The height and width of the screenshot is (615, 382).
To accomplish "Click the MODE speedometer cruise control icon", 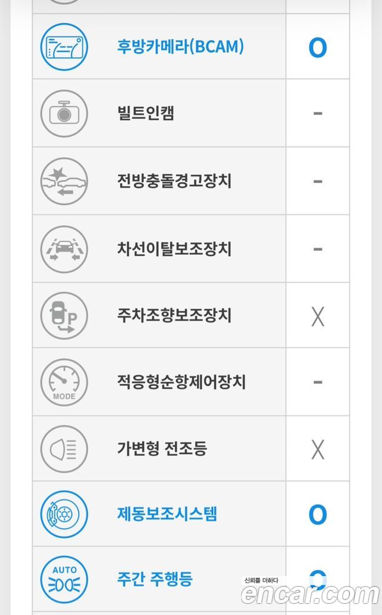I will tap(64, 382).
